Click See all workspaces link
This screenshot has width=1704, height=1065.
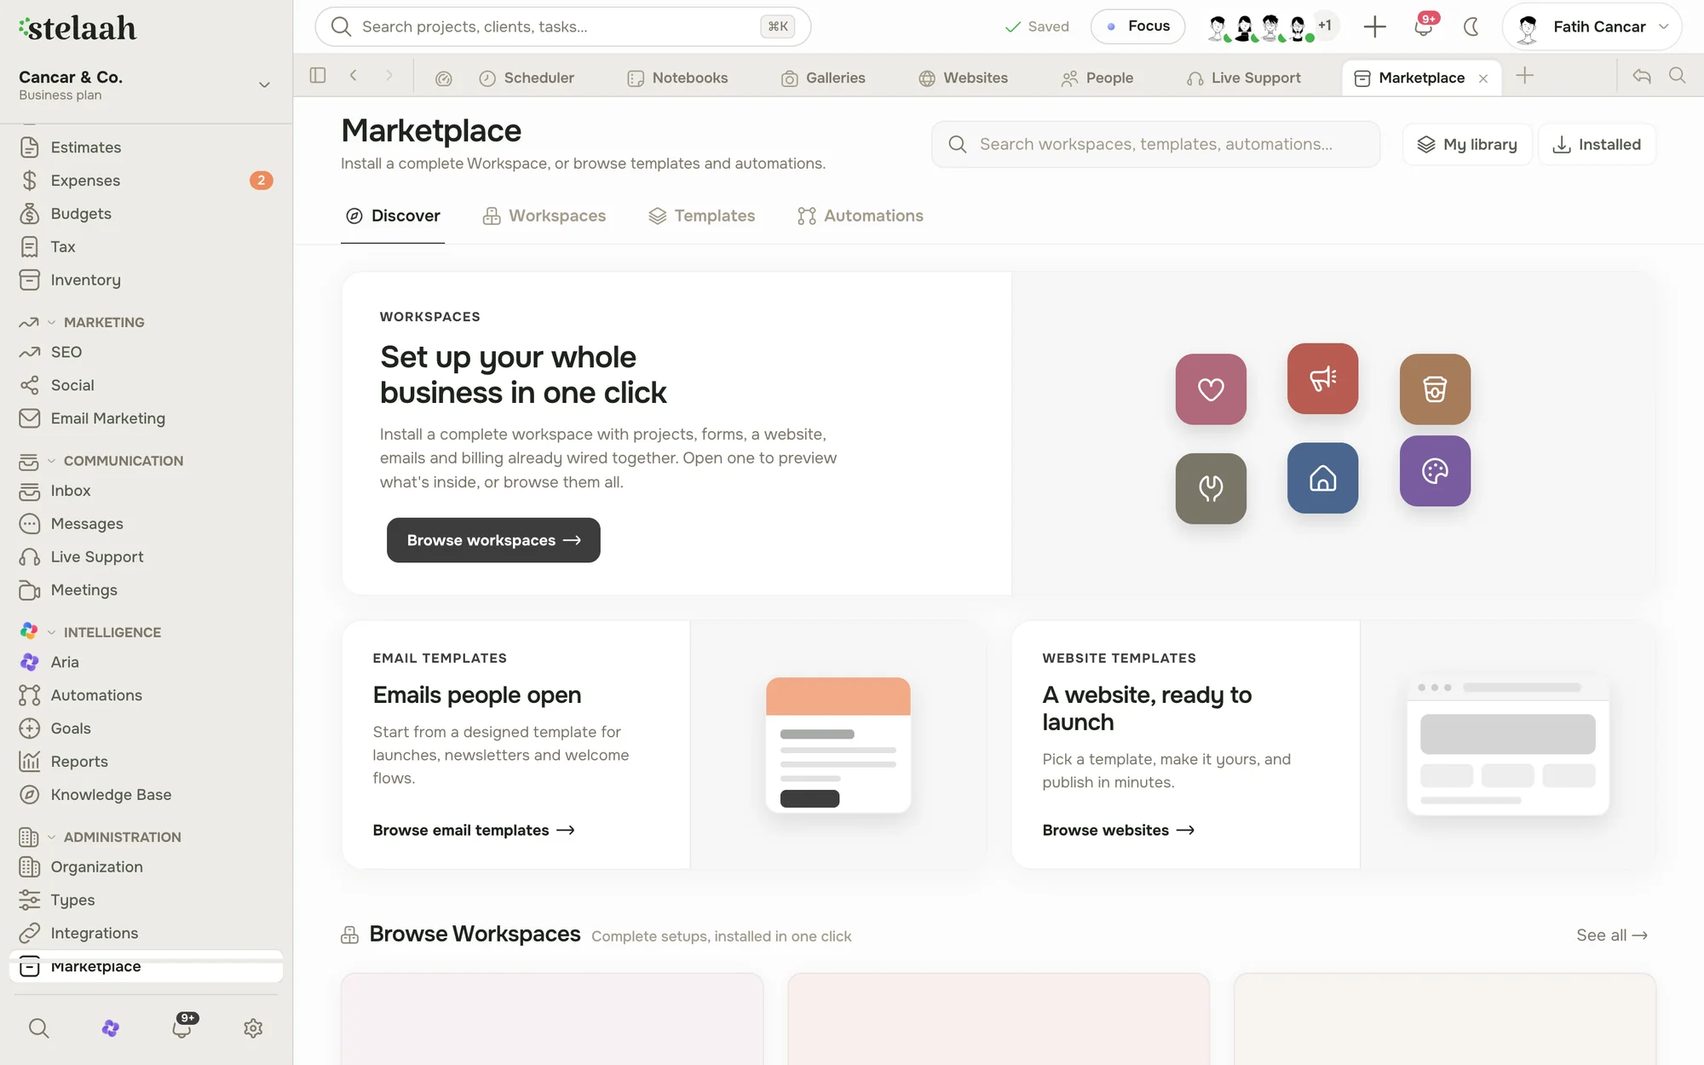(1612, 935)
